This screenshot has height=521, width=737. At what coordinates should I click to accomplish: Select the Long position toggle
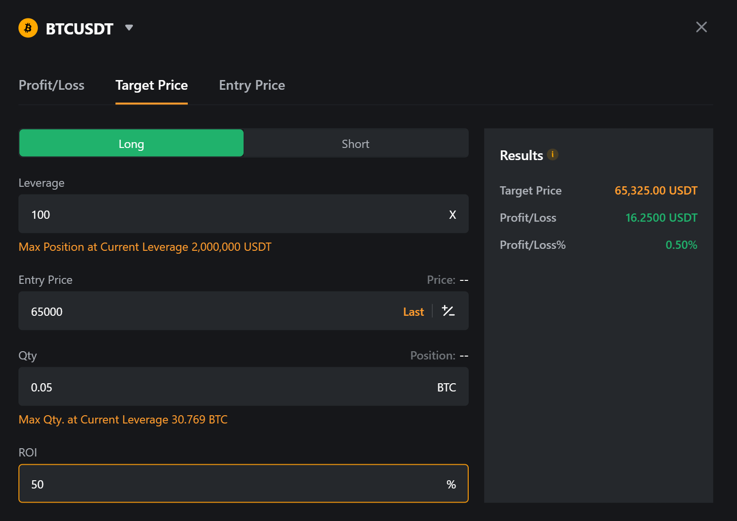pyautogui.click(x=131, y=144)
